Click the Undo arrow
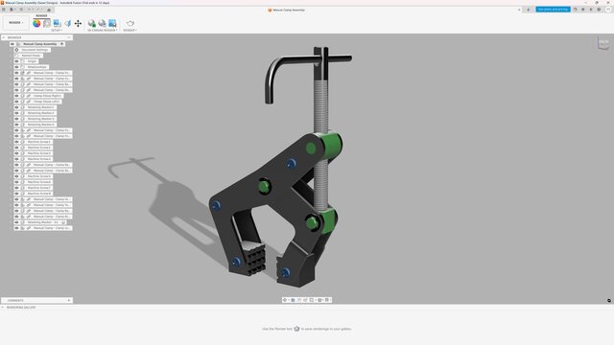The width and height of the screenshot is (614, 345). (30, 10)
